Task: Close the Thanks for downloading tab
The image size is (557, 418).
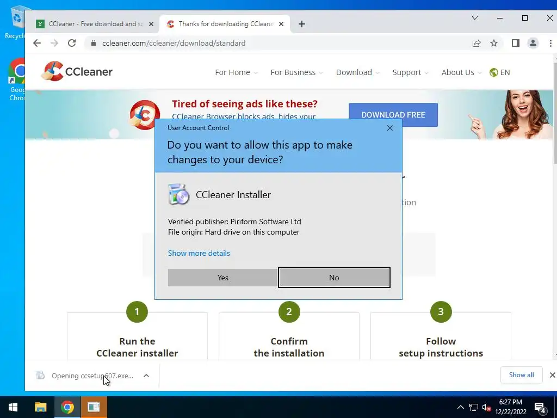Action: point(281,24)
